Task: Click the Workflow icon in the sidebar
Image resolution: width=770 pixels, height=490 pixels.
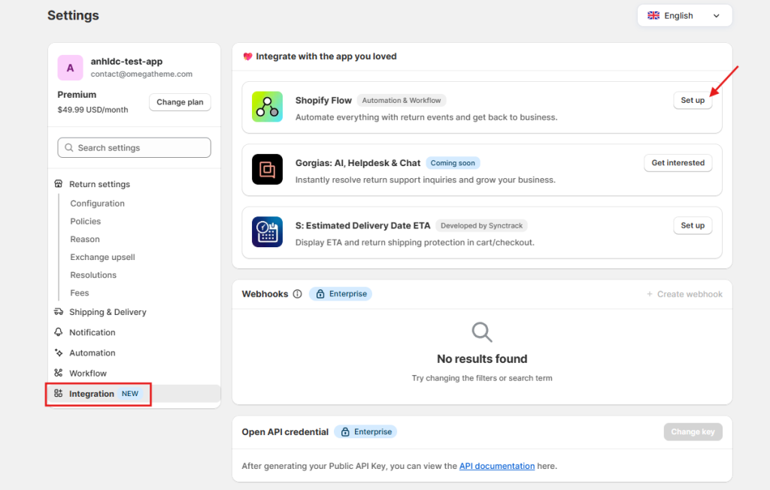Action: (x=59, y=373)
